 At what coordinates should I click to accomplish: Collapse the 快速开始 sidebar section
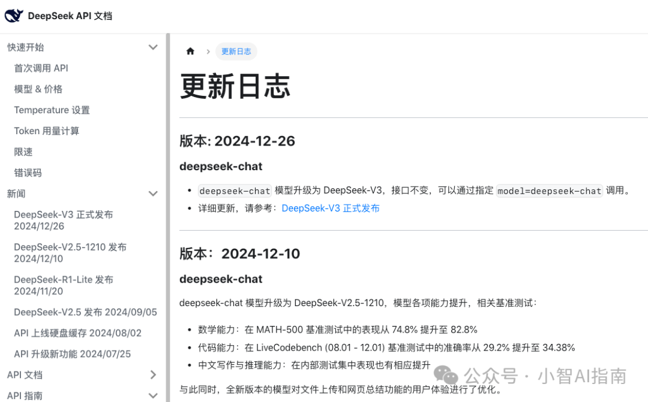153,47
